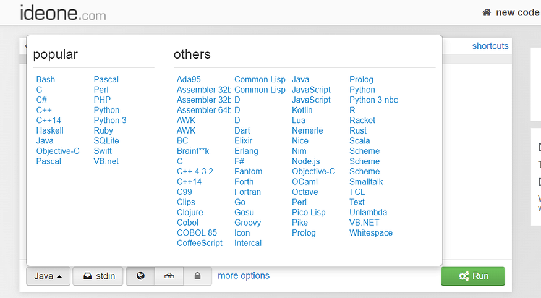Select the public visibility globe icon
Screen dimensions: 541x298
coord(140,276)
